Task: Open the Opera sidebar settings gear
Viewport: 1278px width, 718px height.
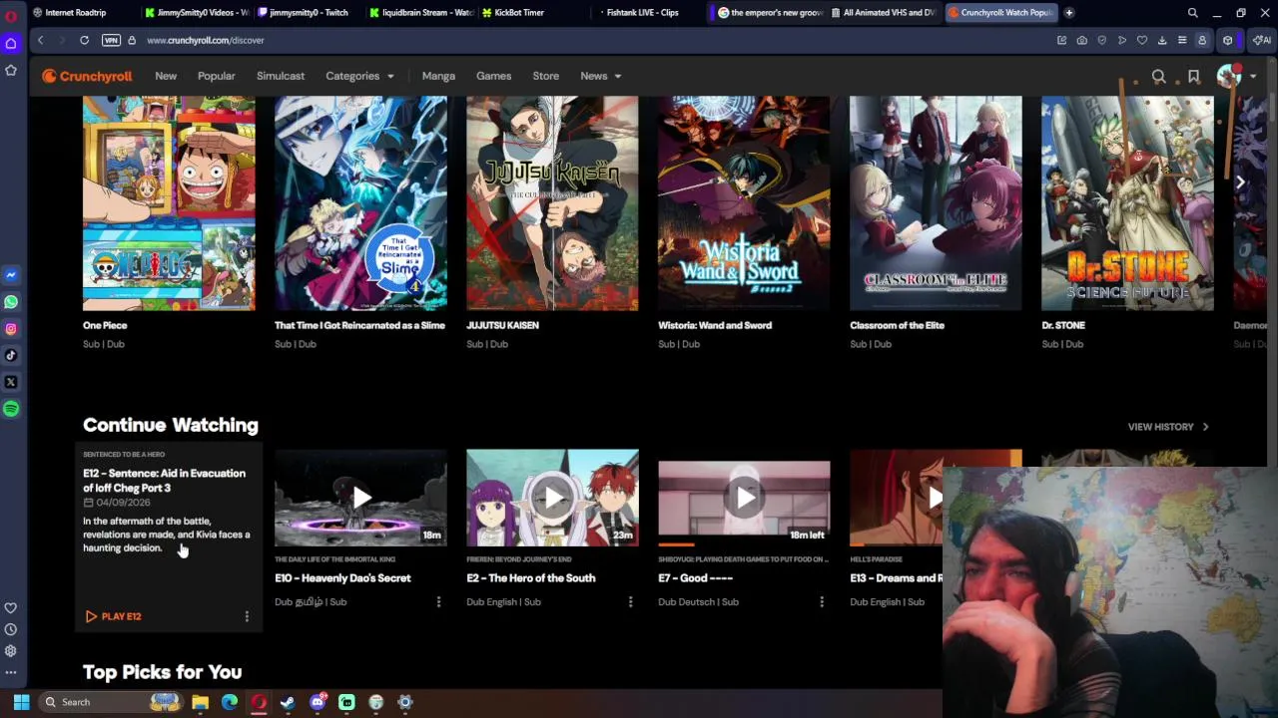Action: point(11,651)
